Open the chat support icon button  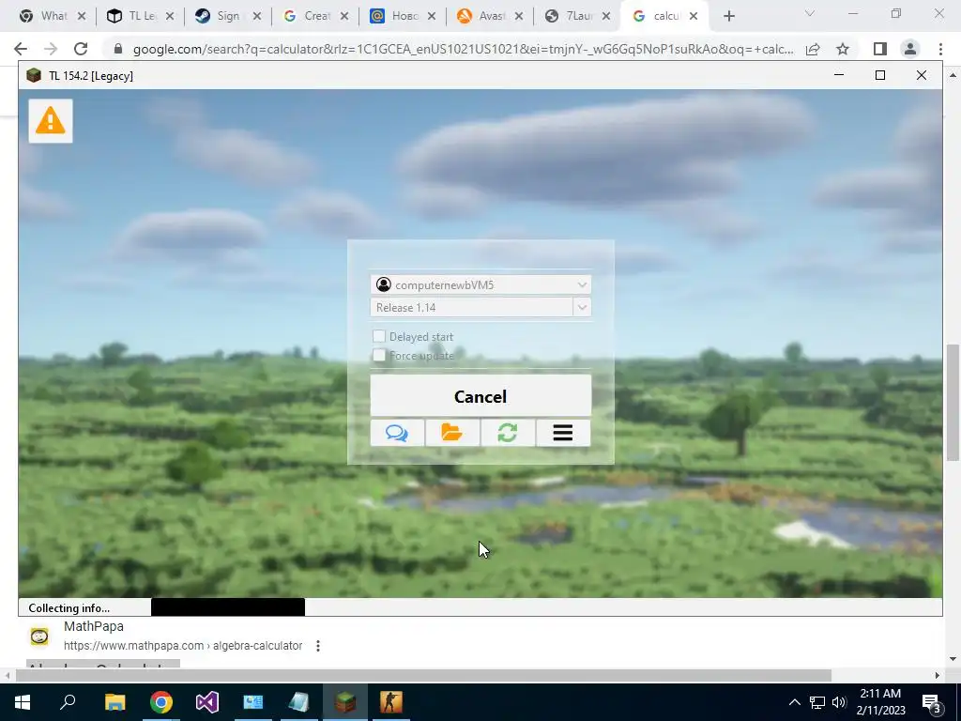[397, 433]
